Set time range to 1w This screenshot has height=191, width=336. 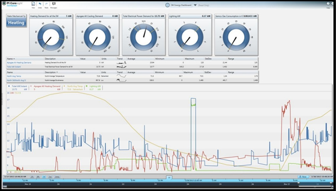50,177
